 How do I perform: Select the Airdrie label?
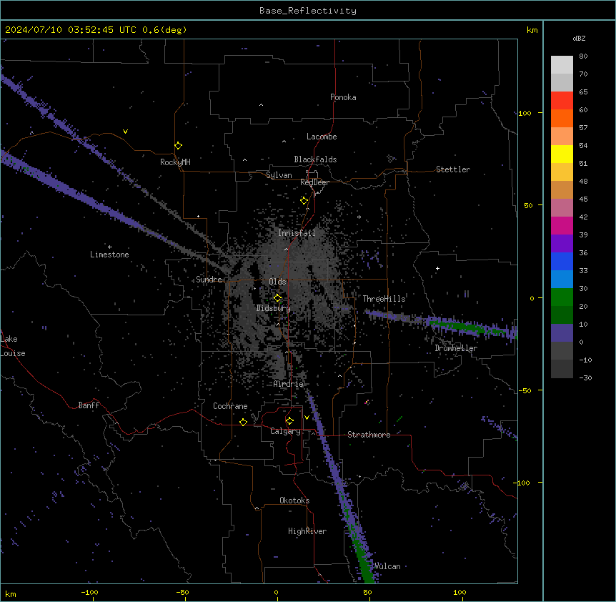pyautogui.click(x=289, y=384)
